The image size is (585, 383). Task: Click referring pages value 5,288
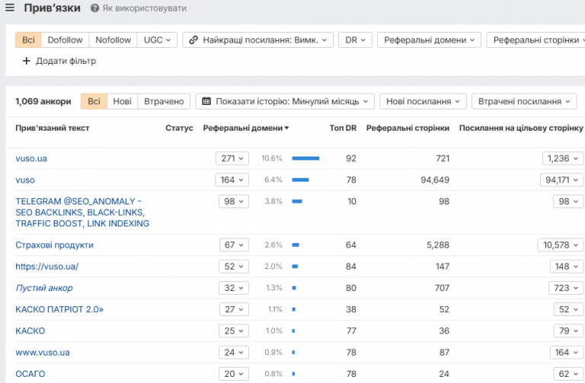click(438, 245)
